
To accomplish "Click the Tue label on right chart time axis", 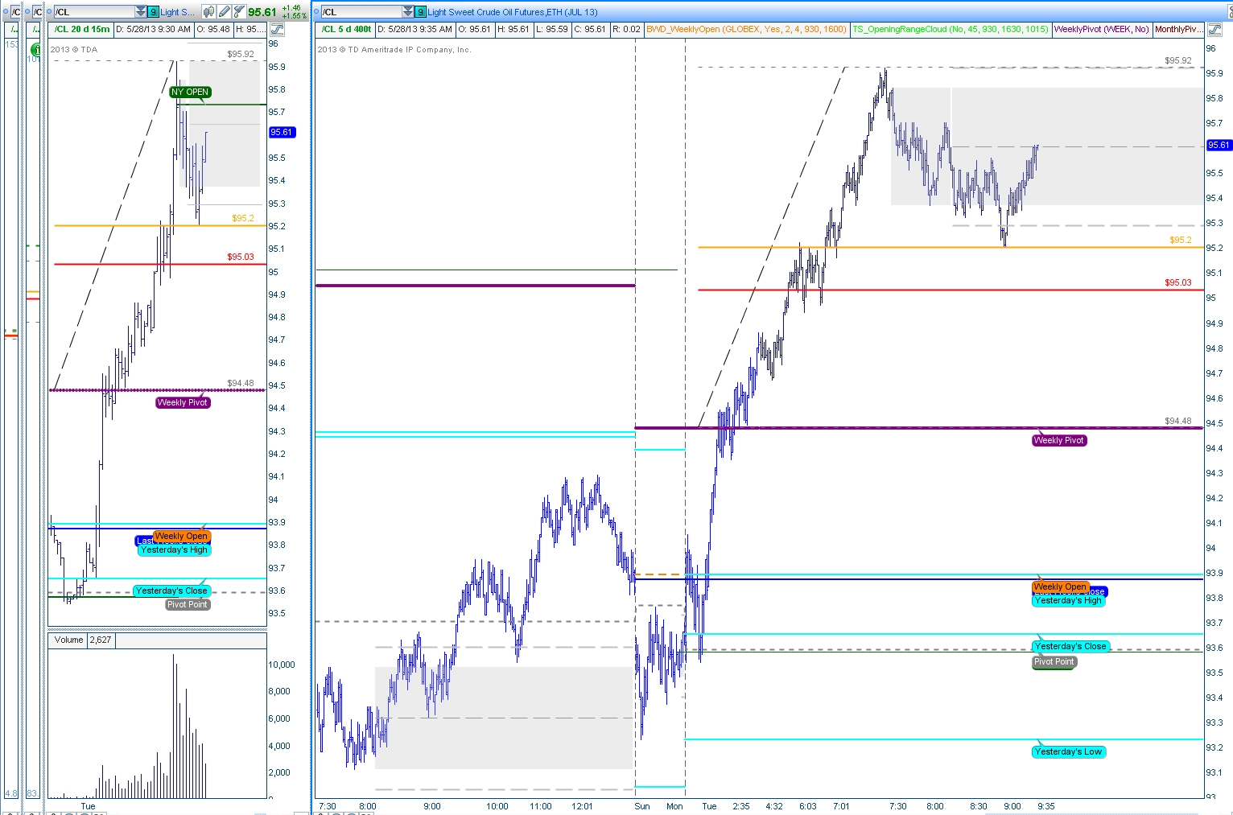I will (x=709, y=806).
